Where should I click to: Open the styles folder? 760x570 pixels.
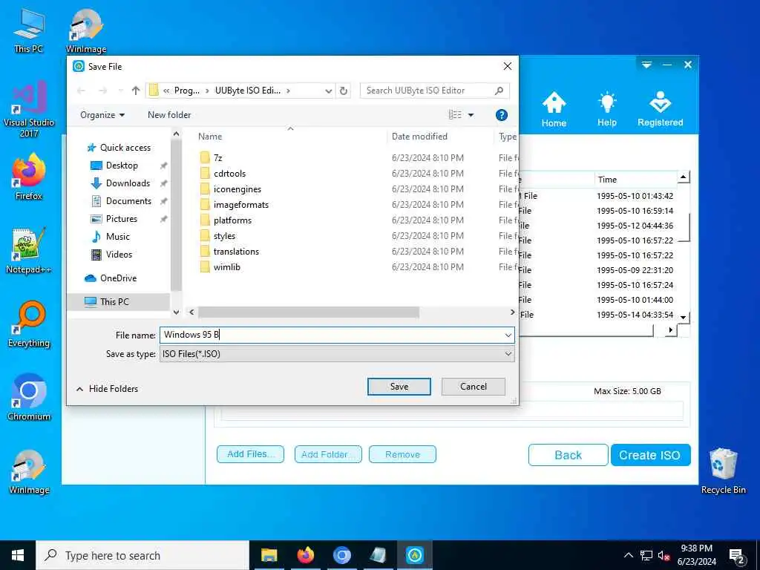click(224, 235)
